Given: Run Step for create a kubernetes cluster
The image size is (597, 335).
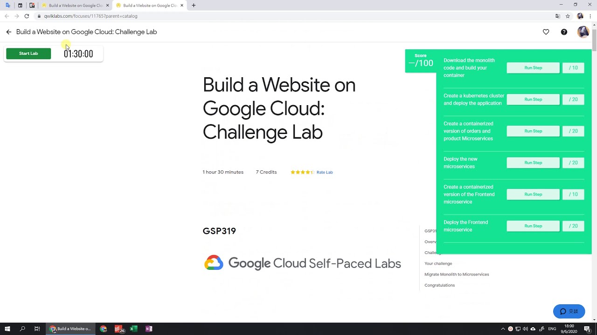Looking at the screenshot, I should point(533,100).
